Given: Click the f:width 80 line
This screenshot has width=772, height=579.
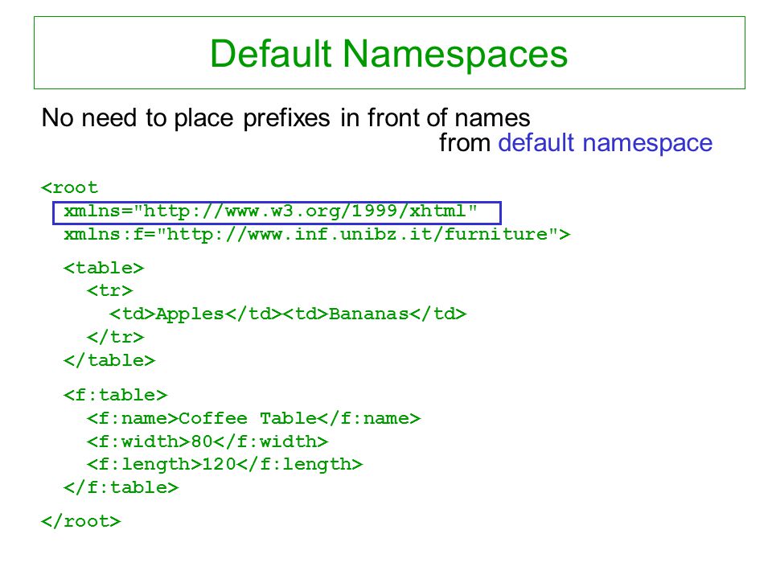Looking at the screenshot, I should click(x=207, y=441).
